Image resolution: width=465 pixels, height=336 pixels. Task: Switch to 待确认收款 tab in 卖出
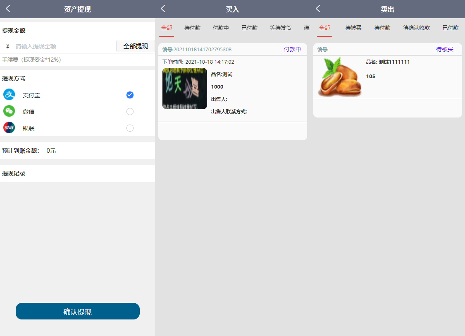pos(416,28)
